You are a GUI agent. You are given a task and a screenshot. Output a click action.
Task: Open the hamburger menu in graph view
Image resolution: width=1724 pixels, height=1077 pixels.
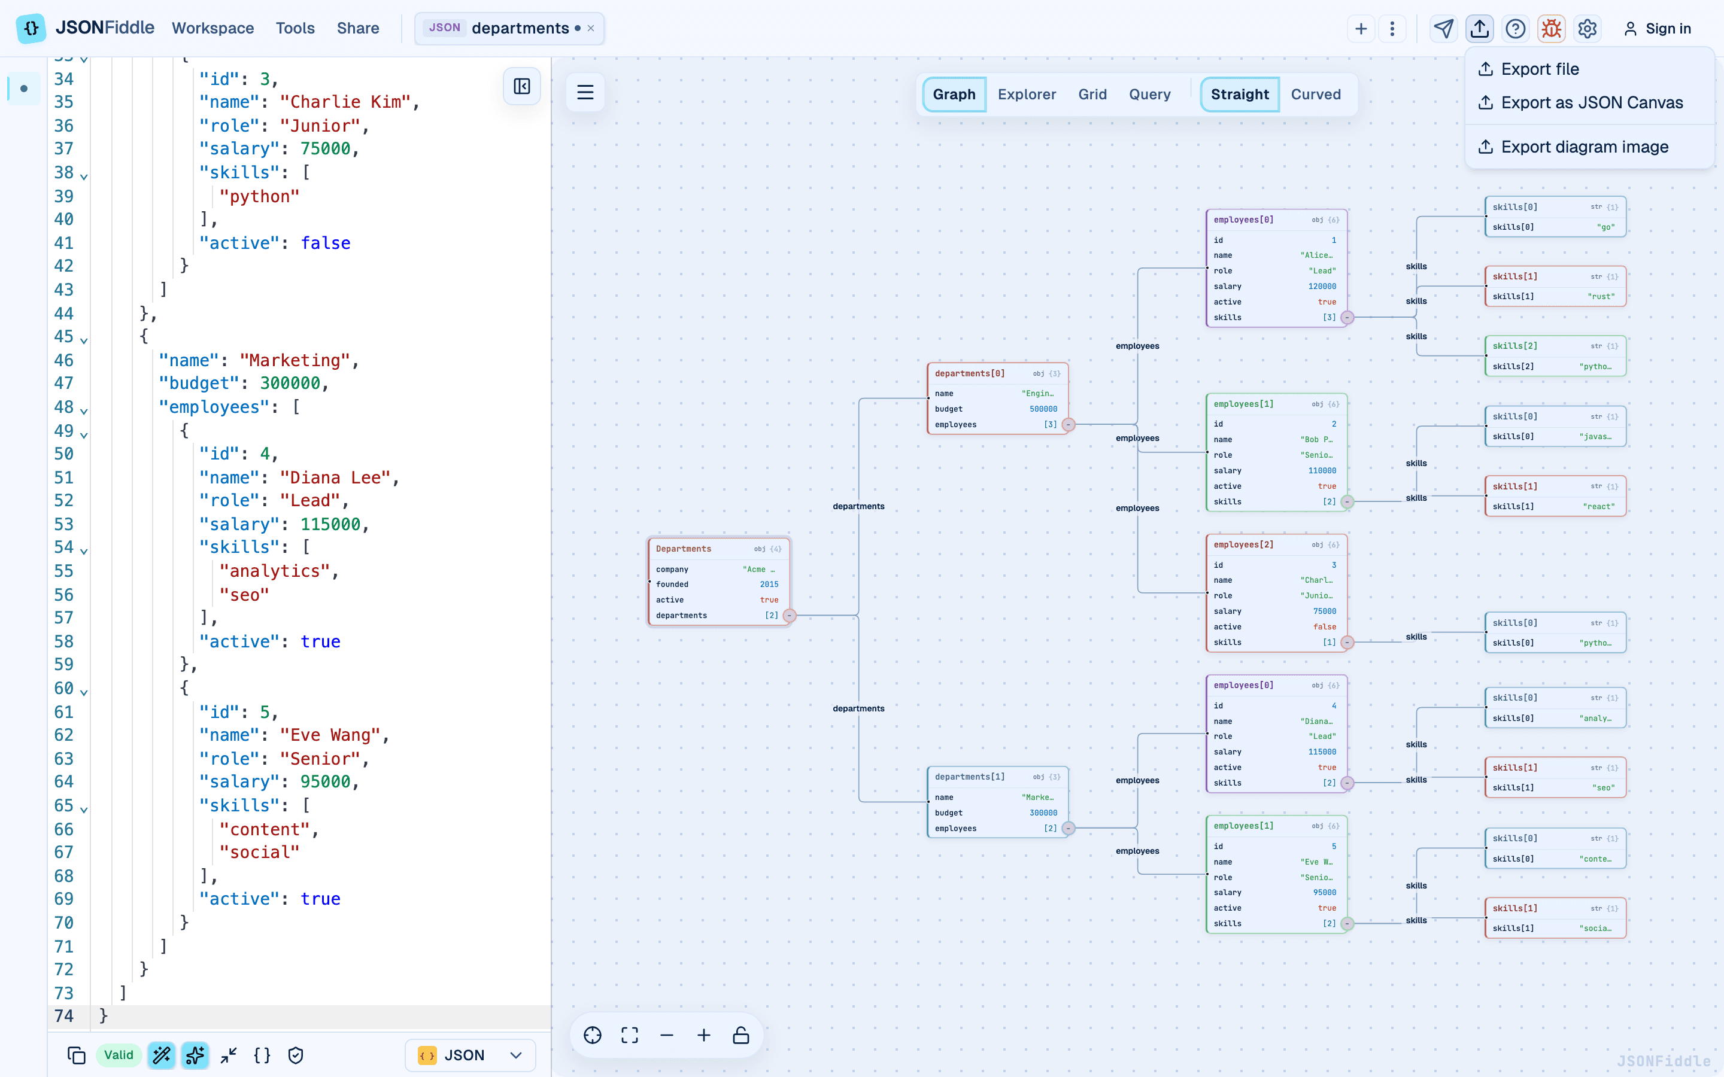tap(585, 92)
